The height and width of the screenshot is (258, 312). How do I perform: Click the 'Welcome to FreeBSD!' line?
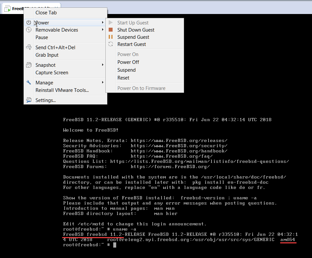coord(91,130)
